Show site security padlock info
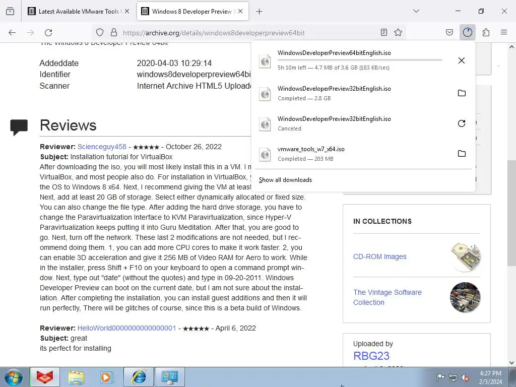This screenshot has width=516, height=387. 114,32
